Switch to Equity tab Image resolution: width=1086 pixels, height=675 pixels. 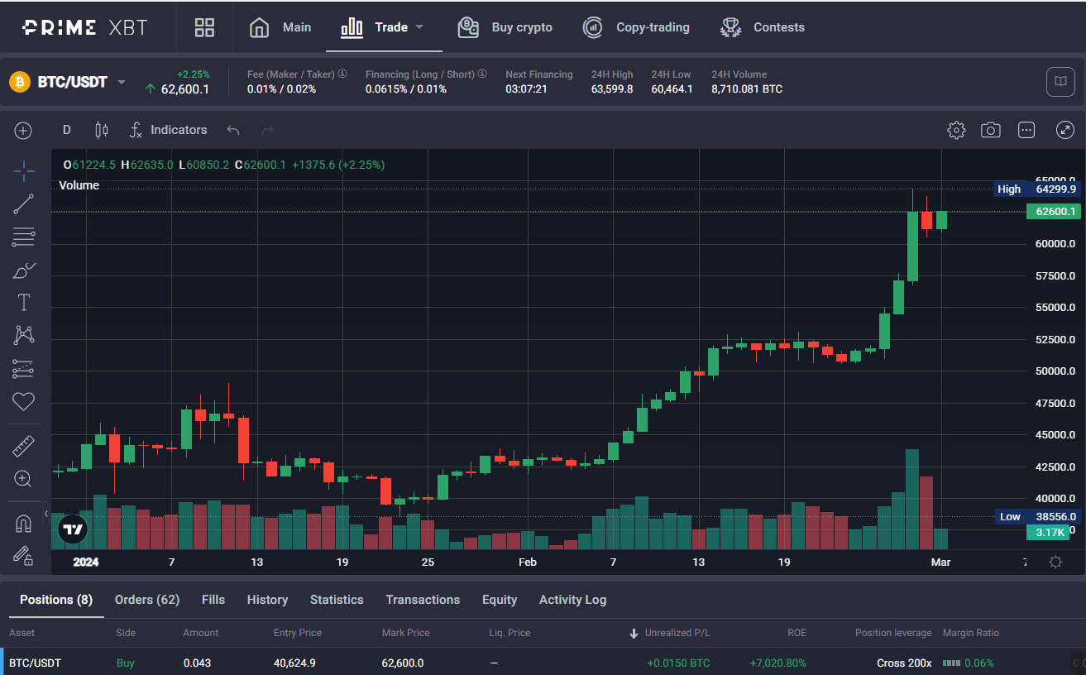(500, 600)
